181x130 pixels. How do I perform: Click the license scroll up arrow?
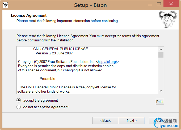tap(161, 49)
